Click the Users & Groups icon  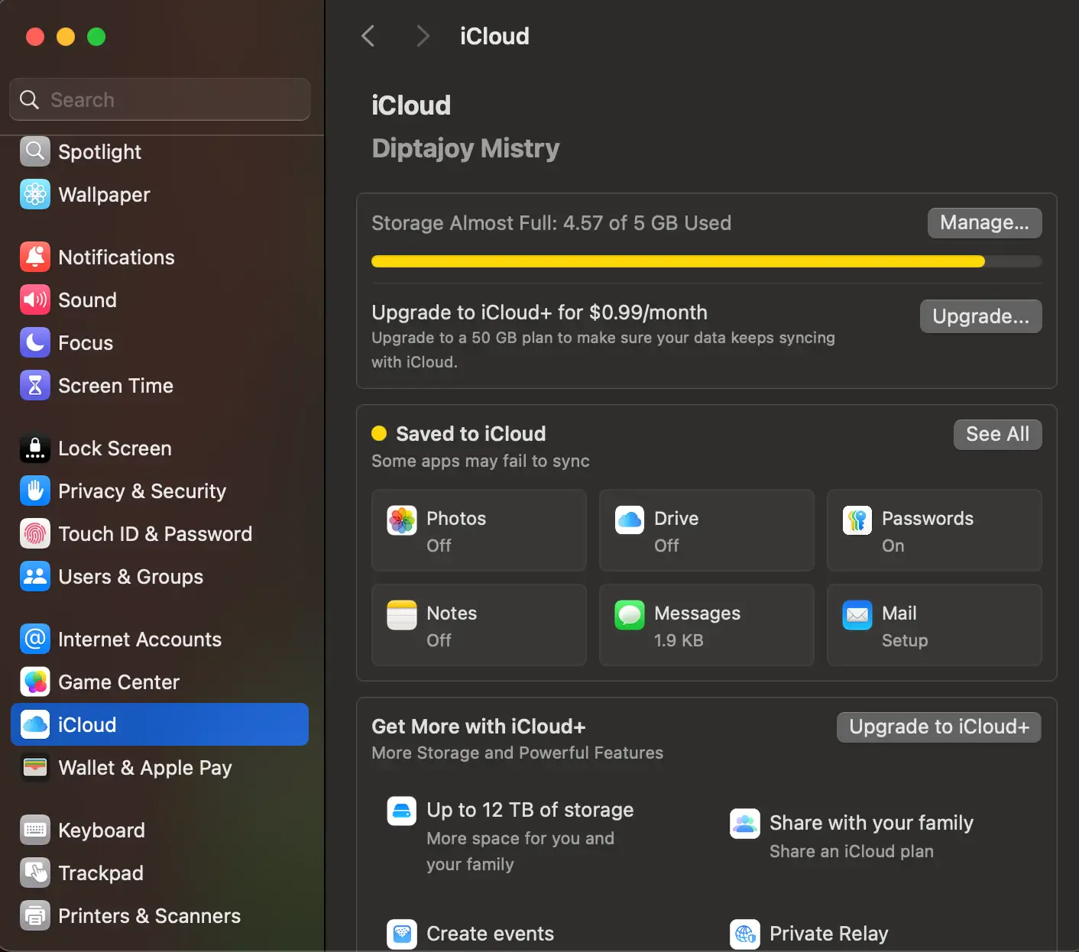point(35,576)
